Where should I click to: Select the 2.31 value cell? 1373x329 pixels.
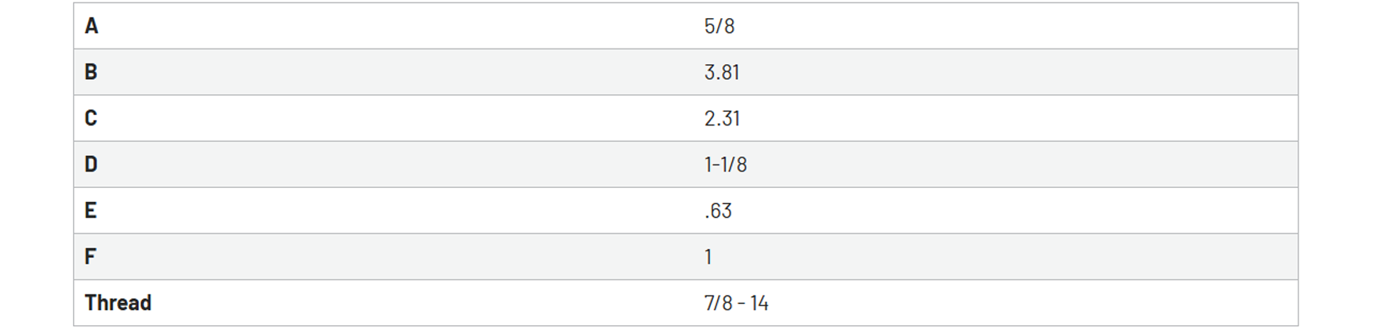(721, 118)
